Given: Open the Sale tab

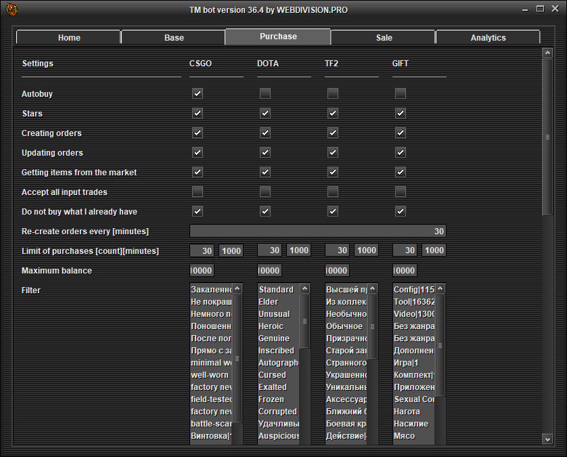Looking at the screenshot, I should pyautogui.click(x=384, y=38).
